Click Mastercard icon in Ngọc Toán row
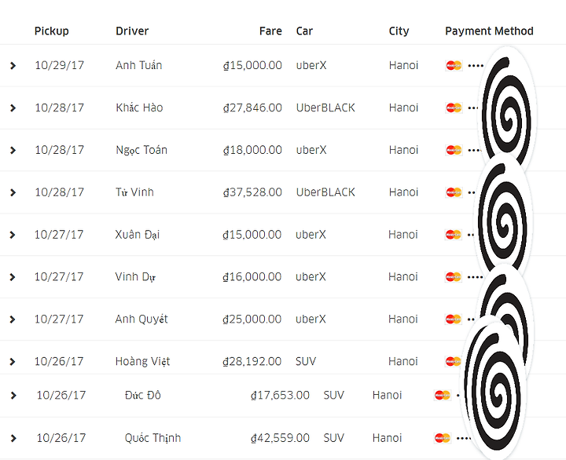 [x=454, y=150]
